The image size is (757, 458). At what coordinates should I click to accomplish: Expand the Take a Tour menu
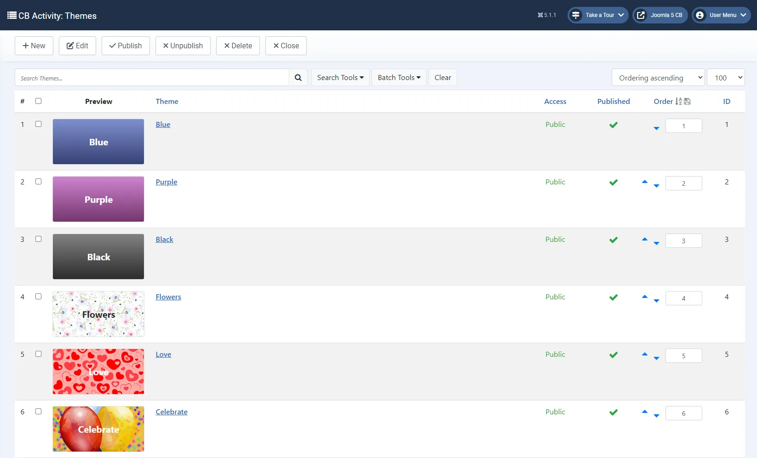[x=598, y=15]
